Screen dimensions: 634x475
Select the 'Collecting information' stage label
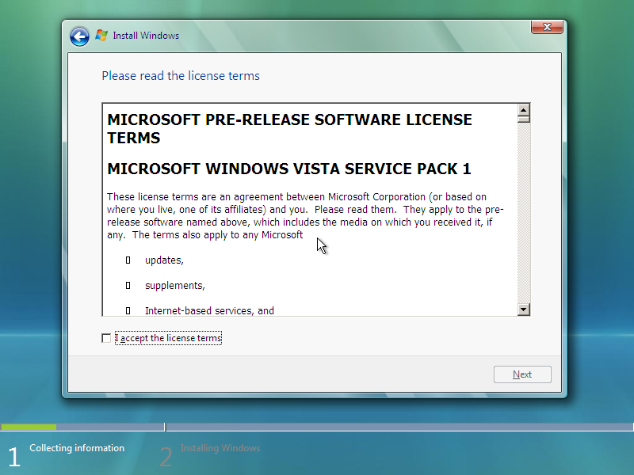77,447
